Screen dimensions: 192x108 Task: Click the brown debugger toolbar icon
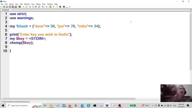(64, 7)
